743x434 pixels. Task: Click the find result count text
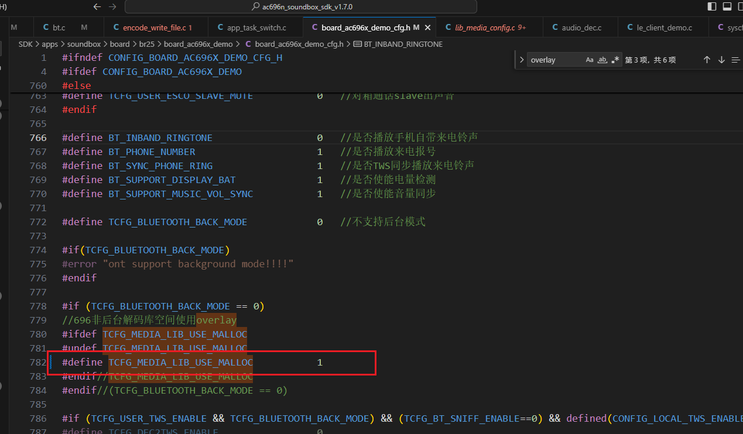tap(650, 60)
